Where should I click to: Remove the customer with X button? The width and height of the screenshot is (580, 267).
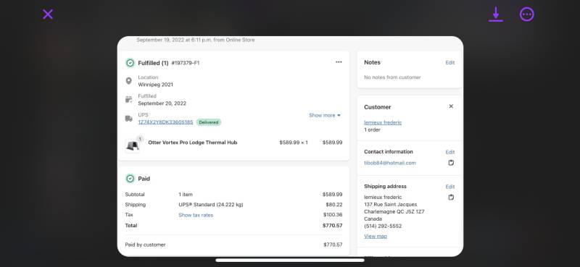pos(451,106)
